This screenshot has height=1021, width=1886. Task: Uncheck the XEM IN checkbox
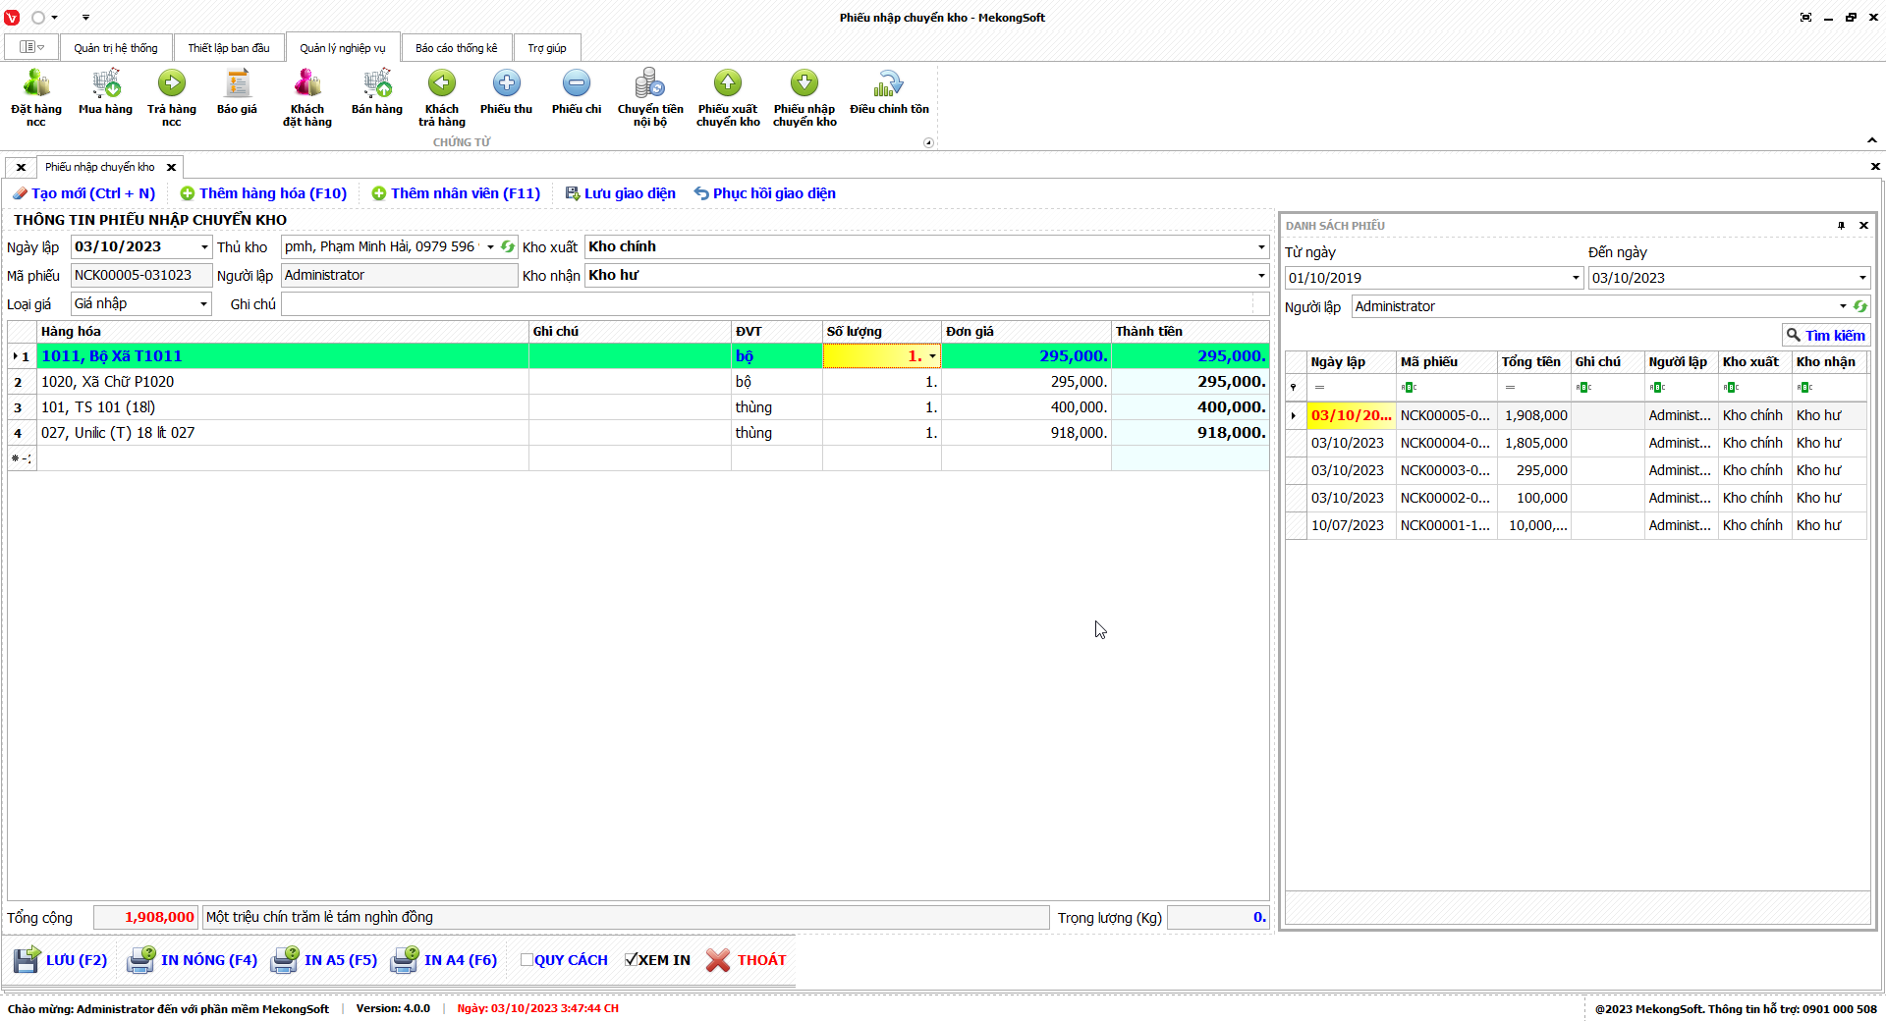click(x=632, y=960)
